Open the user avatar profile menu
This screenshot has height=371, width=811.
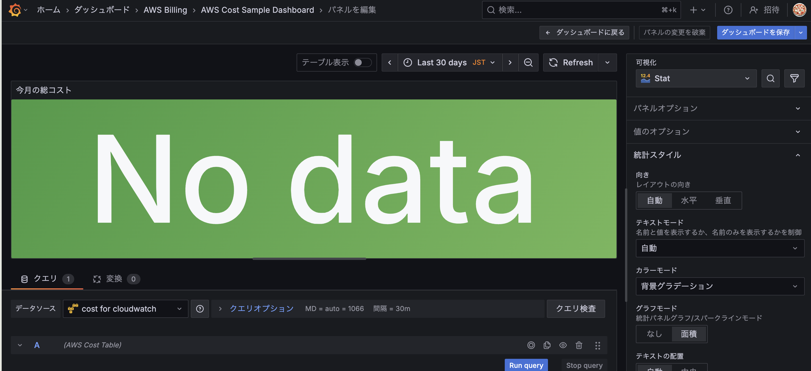799,10
